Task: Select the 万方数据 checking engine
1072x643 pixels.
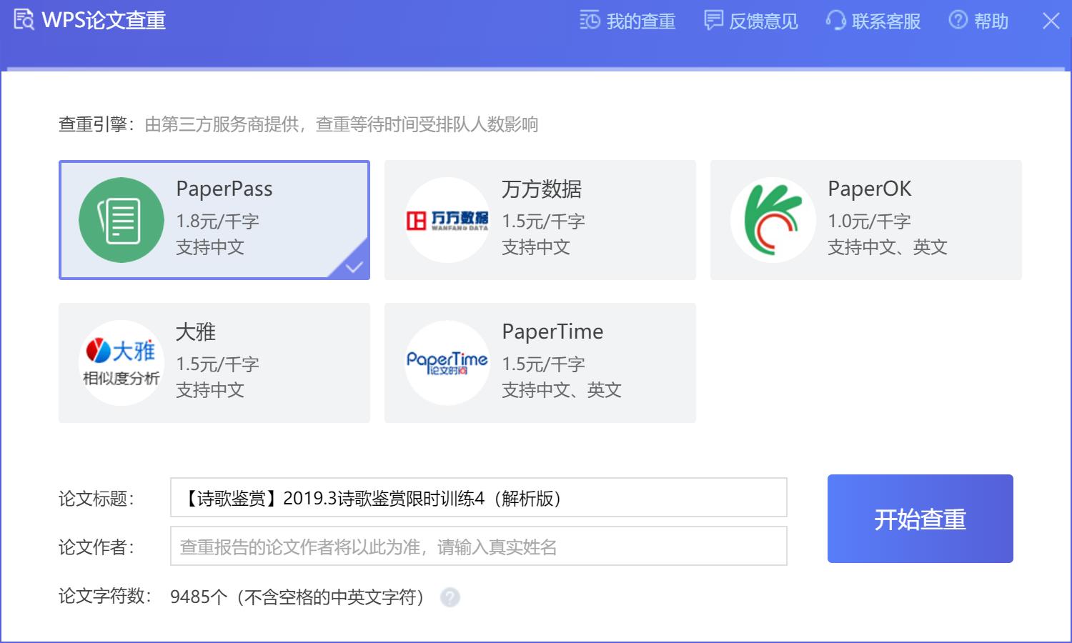Action: [x=540, y=219]
